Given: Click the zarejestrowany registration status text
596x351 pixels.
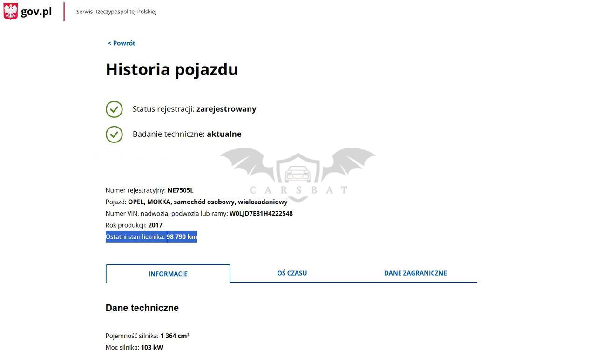Looking at the screenshot, I should 226,109.
